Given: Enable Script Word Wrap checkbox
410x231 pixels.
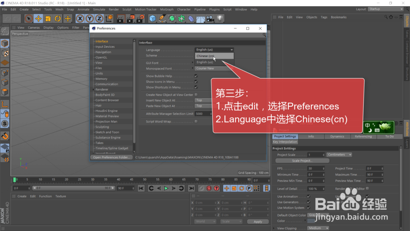Looking at the screenshot, I should 196,121.
